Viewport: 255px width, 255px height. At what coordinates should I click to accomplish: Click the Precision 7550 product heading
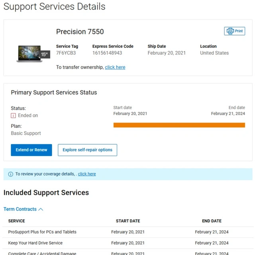click(80, 32)
